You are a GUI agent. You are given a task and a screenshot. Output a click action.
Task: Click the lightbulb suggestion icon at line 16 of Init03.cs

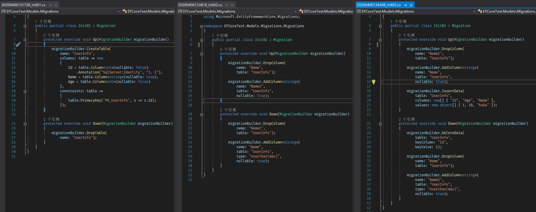[373, 82]
